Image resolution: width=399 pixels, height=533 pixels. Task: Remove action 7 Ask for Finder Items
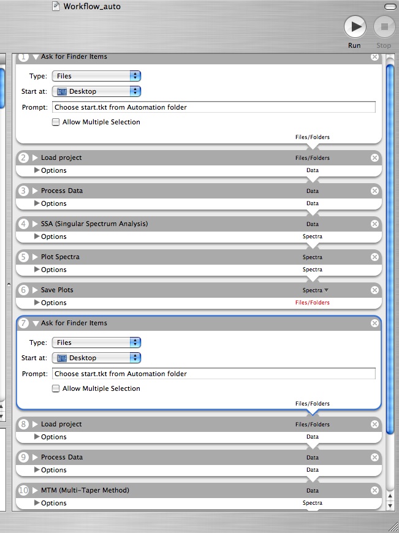click(374, 323)
